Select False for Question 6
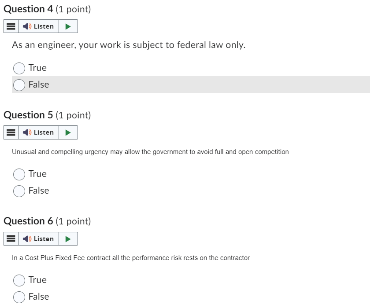Screen dimensions: 385x308 19,297
